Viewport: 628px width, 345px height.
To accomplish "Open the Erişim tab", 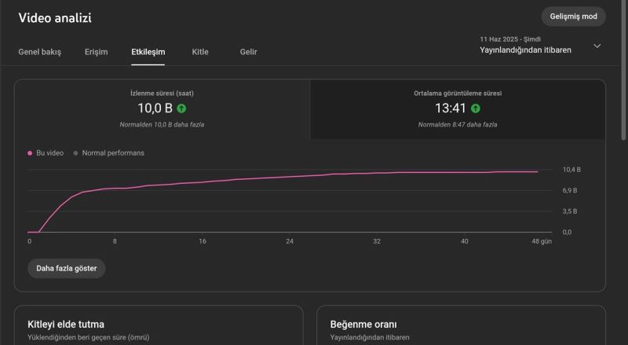I will click(x=96, y=52).
